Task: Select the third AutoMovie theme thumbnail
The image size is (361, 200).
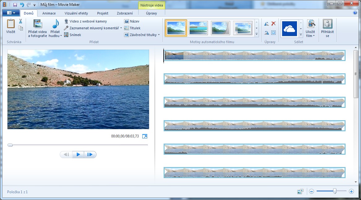Action: tap(220, 28)
